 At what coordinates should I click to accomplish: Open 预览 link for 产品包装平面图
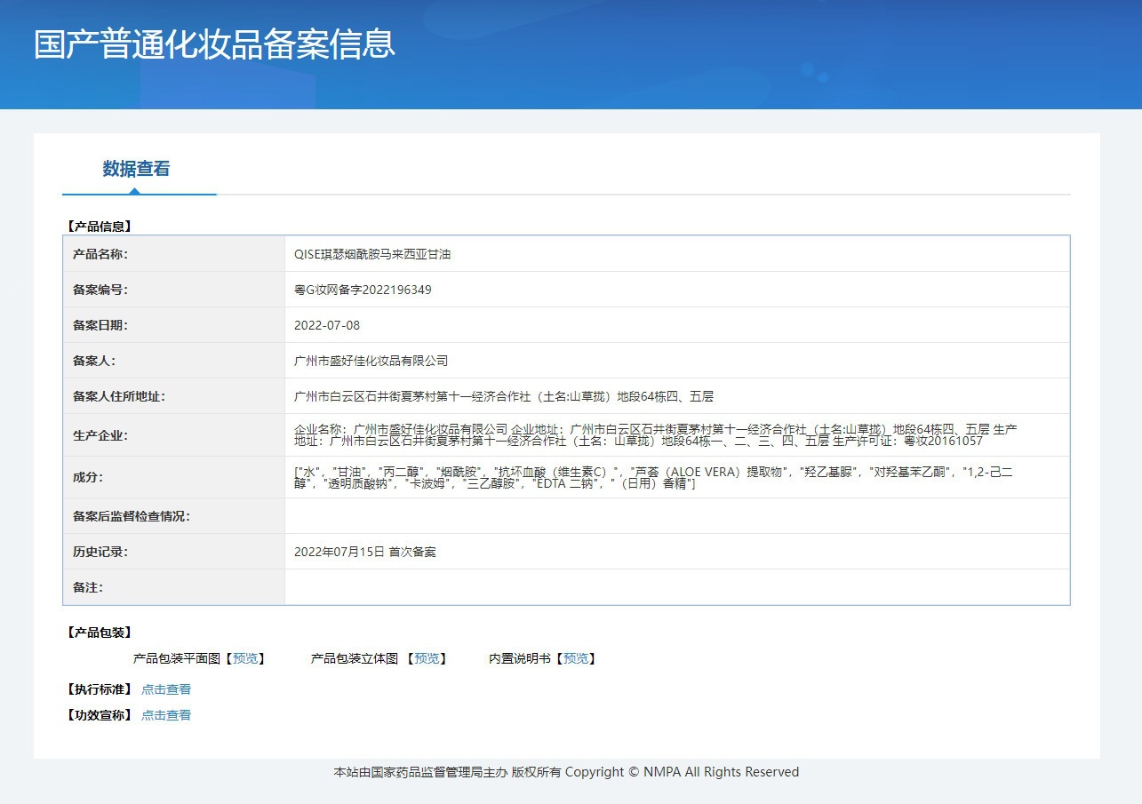click(245, 658)
